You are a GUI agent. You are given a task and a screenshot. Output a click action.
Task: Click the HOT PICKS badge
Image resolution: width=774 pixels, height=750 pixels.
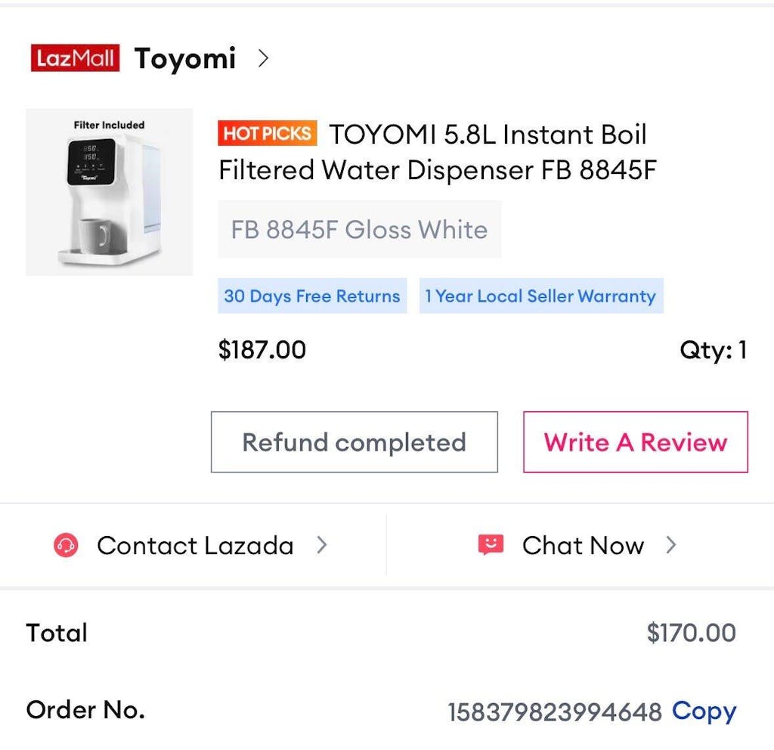point(268,134)
